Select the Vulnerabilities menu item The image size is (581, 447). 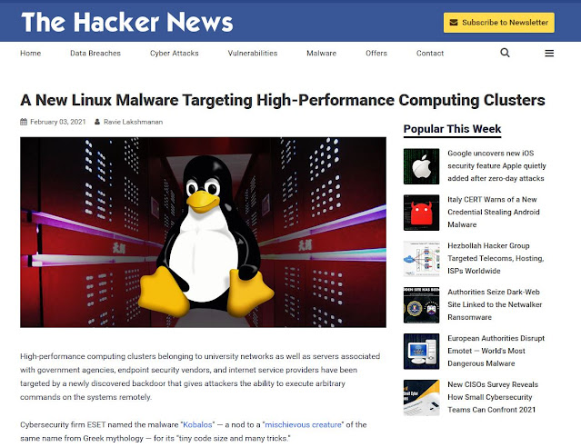pos(253,54)
